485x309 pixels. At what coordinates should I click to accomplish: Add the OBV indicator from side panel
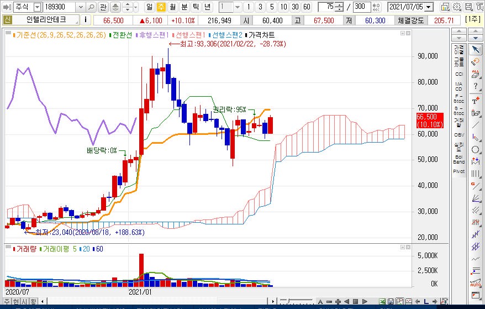(x=459, y=135)
